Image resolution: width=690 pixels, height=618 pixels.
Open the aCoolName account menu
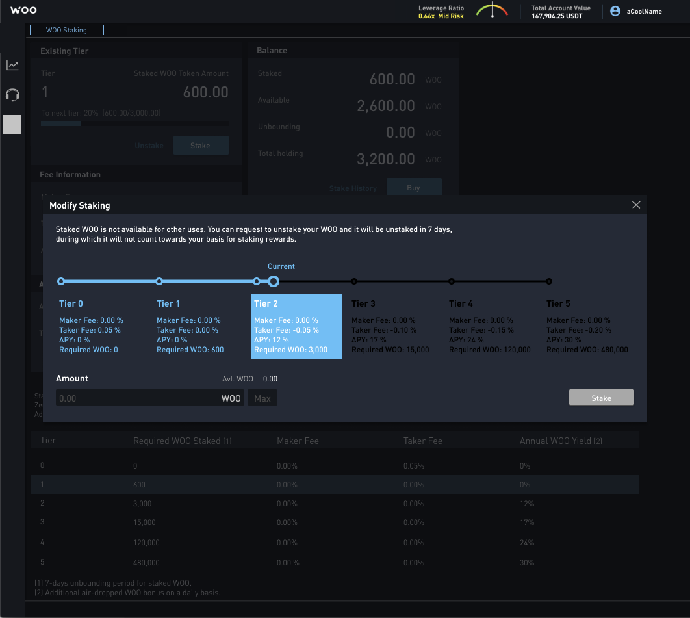(x=644, y=12)
